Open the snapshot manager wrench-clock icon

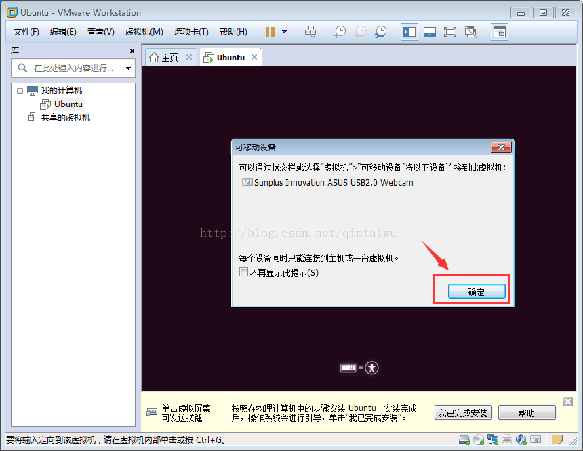coord(380,32)
